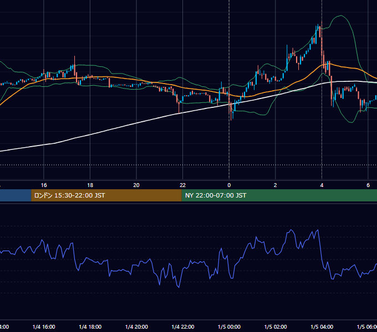The height and width of the screenshot is (332, 377).
Task: Click the dashed vertical marker at hour 0
Action: click(229, 90)
